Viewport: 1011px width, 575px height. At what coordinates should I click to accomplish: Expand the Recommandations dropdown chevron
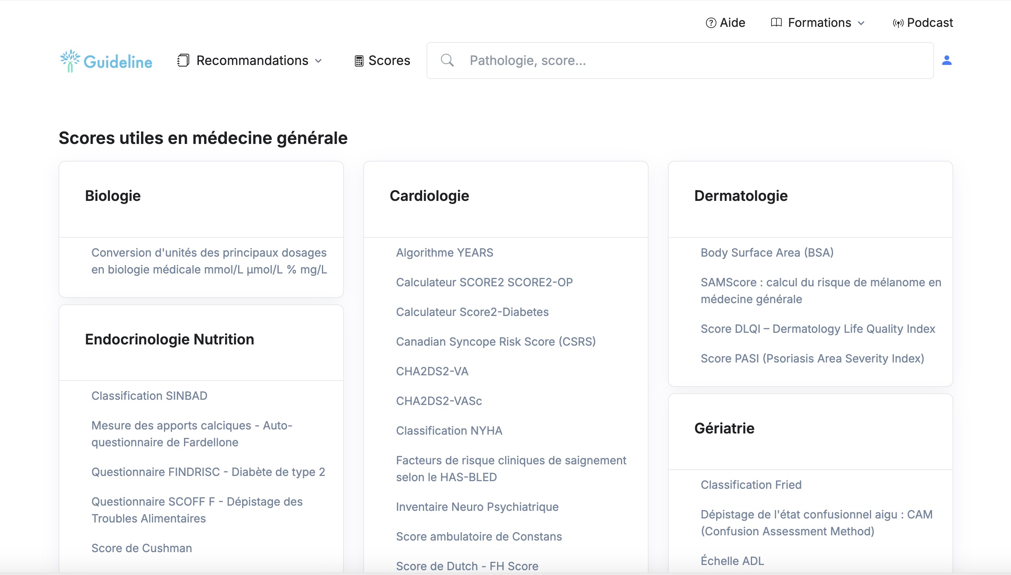pos(319,61)
